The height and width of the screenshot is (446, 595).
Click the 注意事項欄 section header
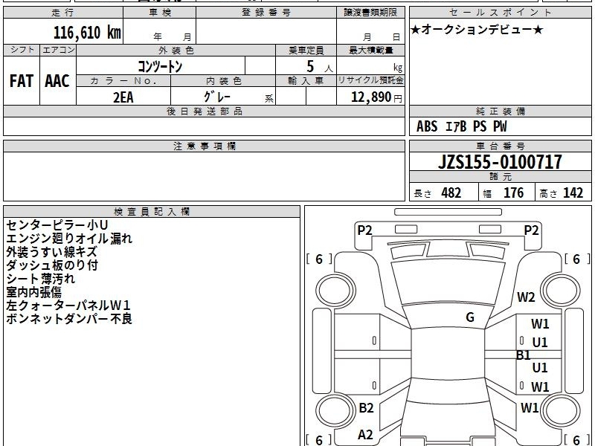(204, 146)
